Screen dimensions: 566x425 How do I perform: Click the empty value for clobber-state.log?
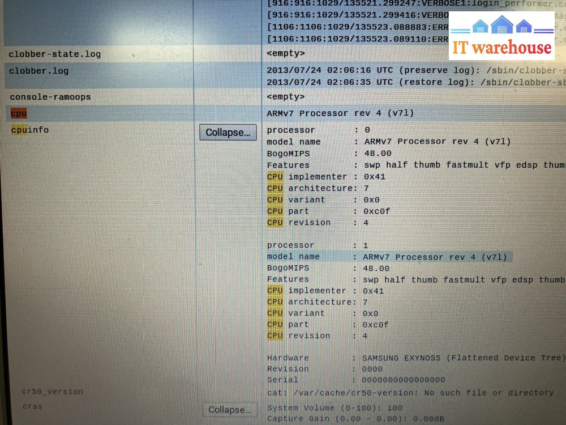pos(286,53)
